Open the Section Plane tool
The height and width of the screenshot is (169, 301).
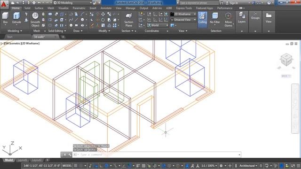click(128, 20)
